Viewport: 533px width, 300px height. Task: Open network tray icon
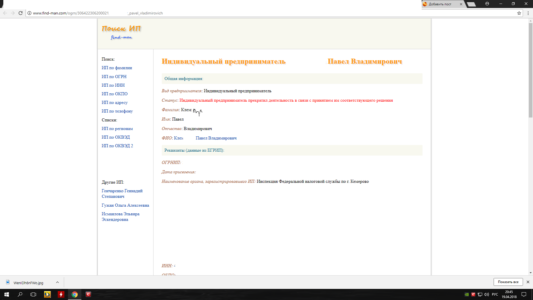(x=480, y=294)
